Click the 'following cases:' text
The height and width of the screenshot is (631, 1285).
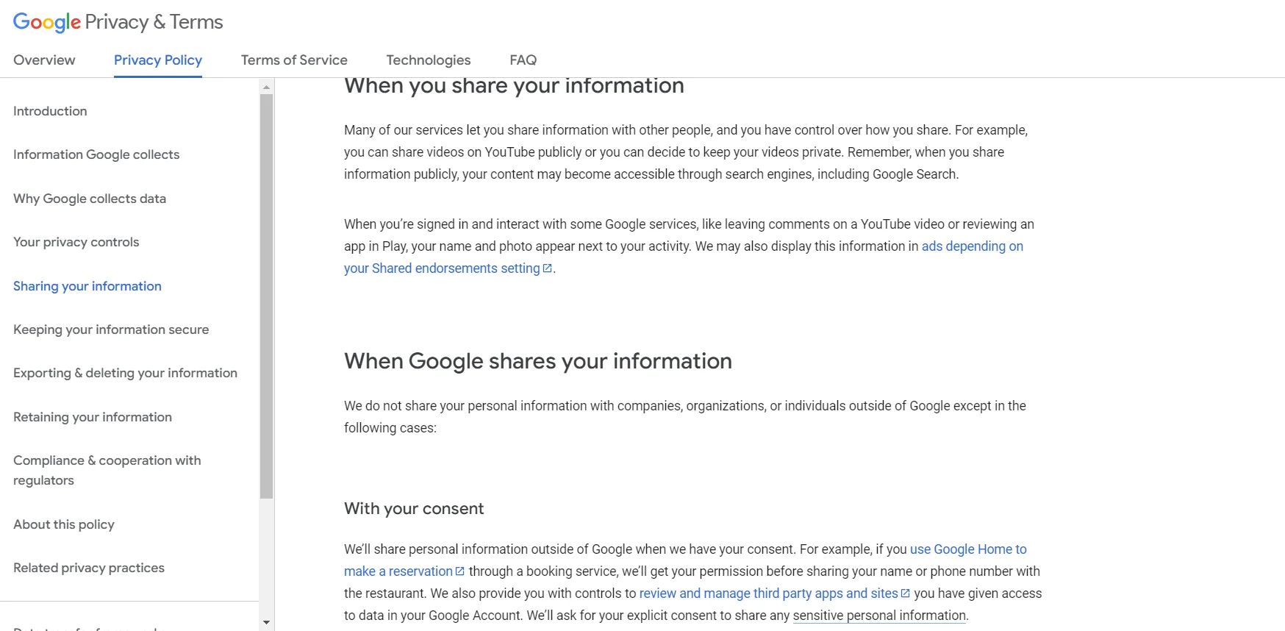(390, 428)
